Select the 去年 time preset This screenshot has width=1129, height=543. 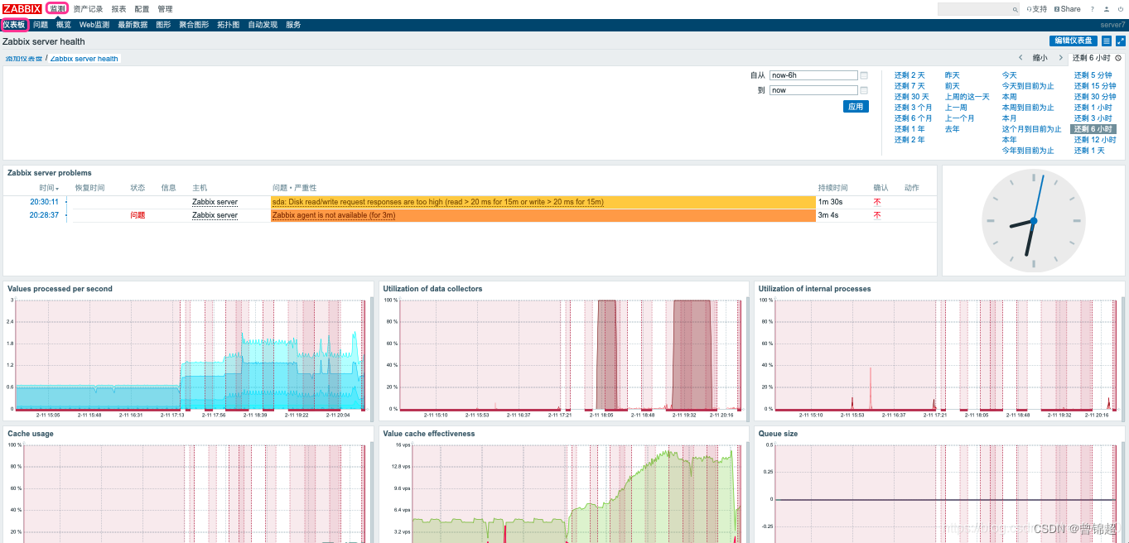(x=953, y=129)
